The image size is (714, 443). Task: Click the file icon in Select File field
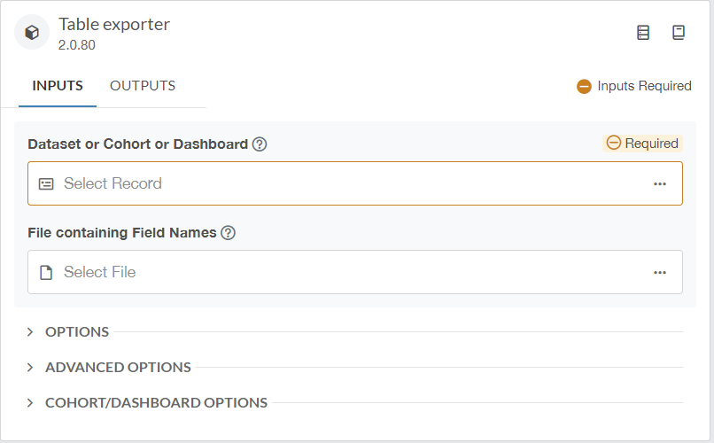(46, 272)
